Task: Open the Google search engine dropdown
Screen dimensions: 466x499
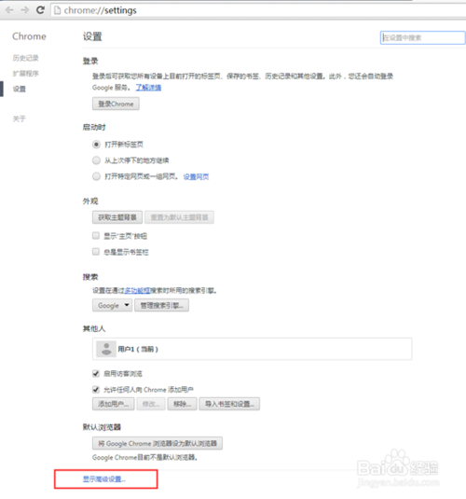Action: 112,306
